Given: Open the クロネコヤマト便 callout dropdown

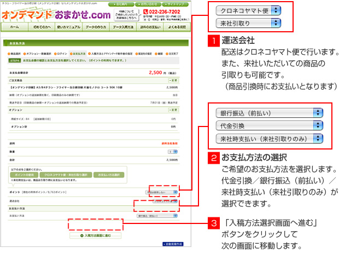Looking at the screenshot, I should tap(248, 10).
